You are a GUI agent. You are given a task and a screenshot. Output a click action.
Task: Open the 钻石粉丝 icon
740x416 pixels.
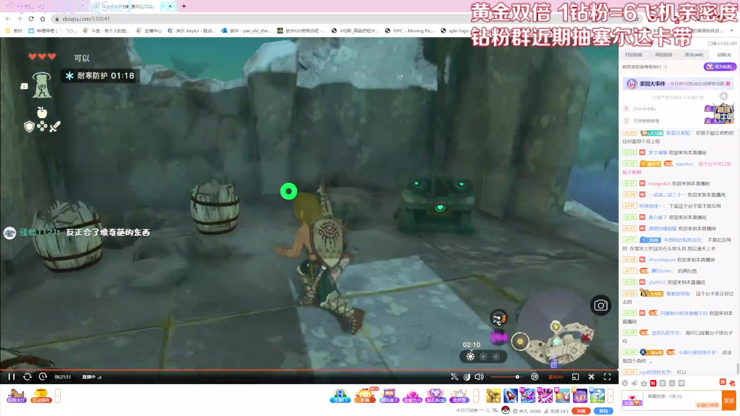pyautogui.click(x=436, y=396)
